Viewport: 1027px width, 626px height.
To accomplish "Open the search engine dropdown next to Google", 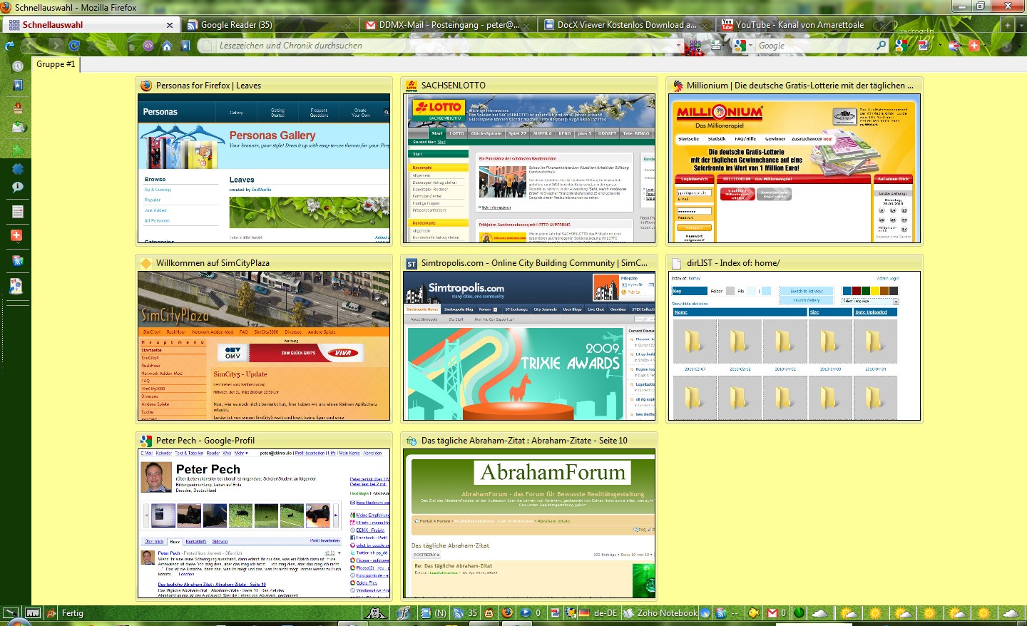I will click(x=750, y=46).
